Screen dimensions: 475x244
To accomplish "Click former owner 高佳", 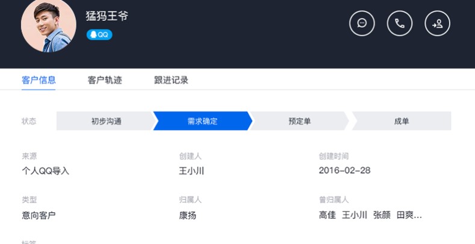I will [x=328, y=215].
